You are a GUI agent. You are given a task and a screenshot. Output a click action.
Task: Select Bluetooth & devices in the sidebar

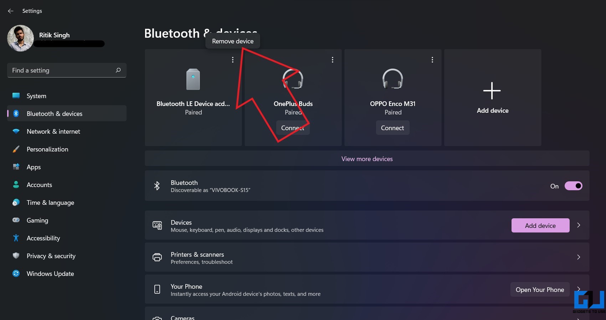click(x=67, y=114)
